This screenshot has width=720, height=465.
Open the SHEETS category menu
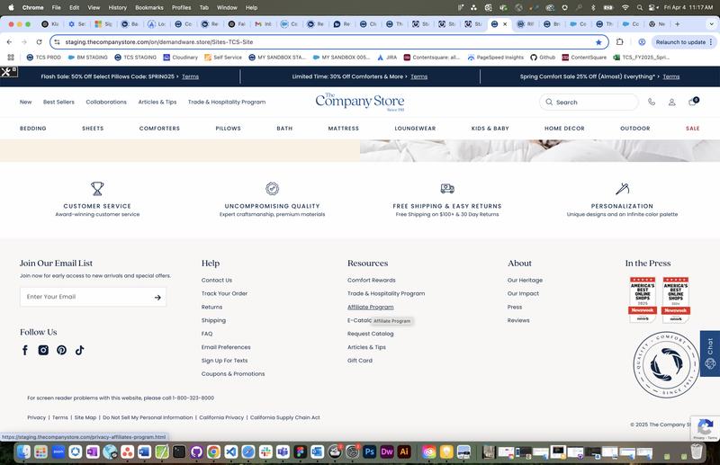93,129
